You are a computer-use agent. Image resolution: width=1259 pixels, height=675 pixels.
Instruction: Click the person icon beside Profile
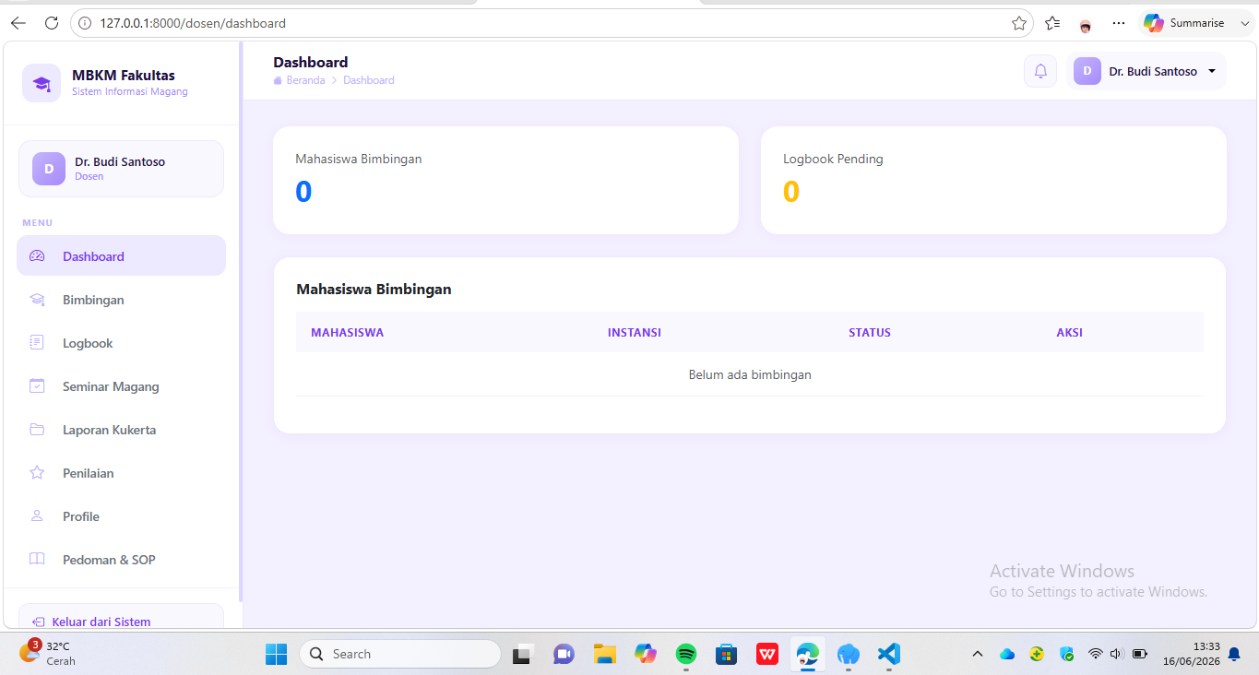(37, 516)
